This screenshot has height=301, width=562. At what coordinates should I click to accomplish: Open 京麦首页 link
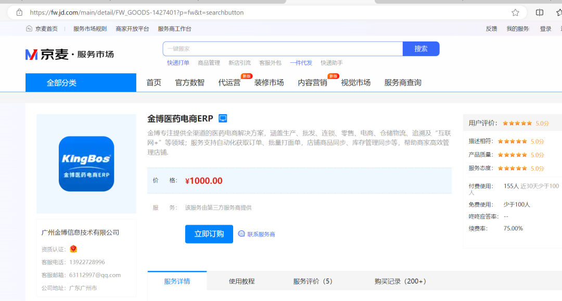point(46,29)
